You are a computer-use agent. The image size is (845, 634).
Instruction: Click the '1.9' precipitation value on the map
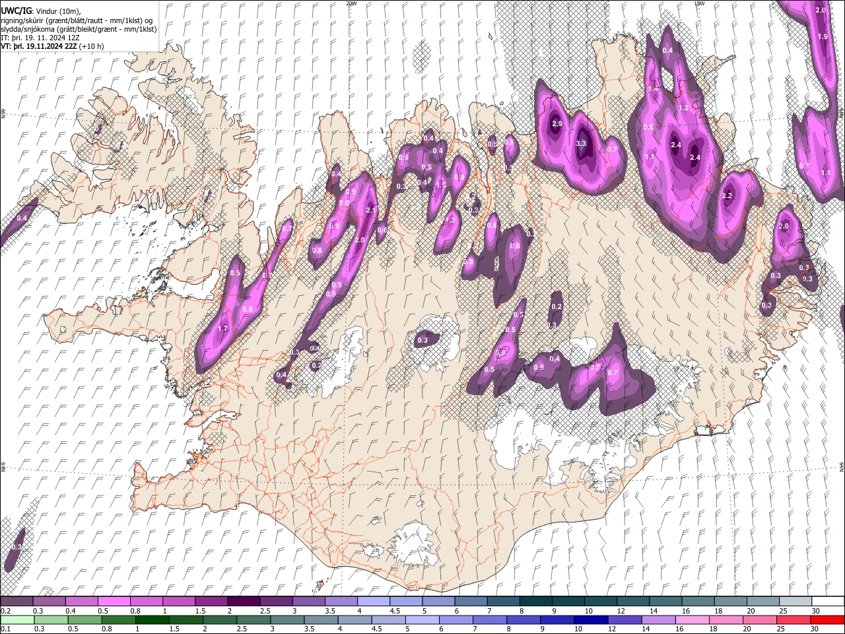(823, 37)
